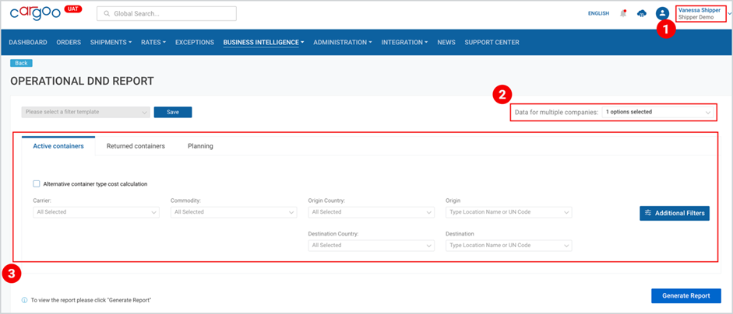Open the filter template dropdown

(86, 112)
